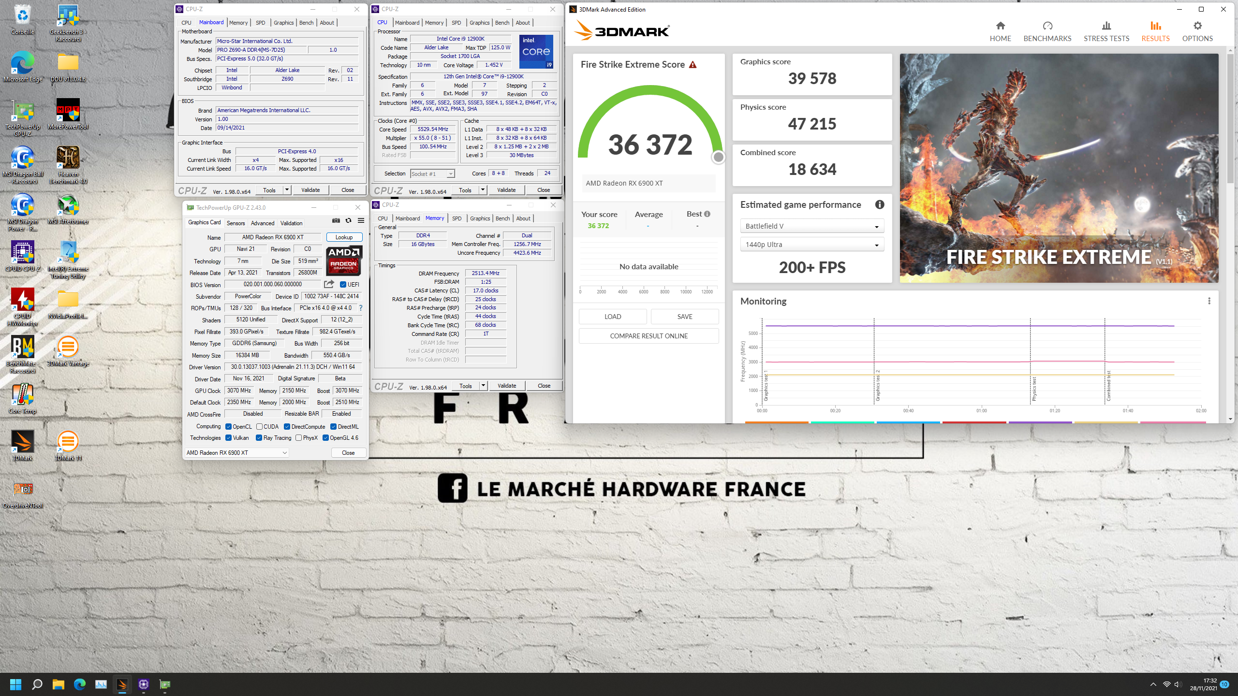
Task: Click GPU-Z BIOS export share icon
Action: pos(329,284)
